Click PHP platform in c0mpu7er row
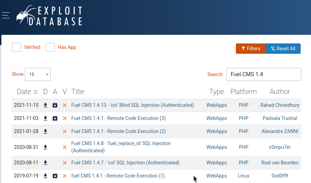The height and width of the screenshot is (183, 311). [243, 147]
